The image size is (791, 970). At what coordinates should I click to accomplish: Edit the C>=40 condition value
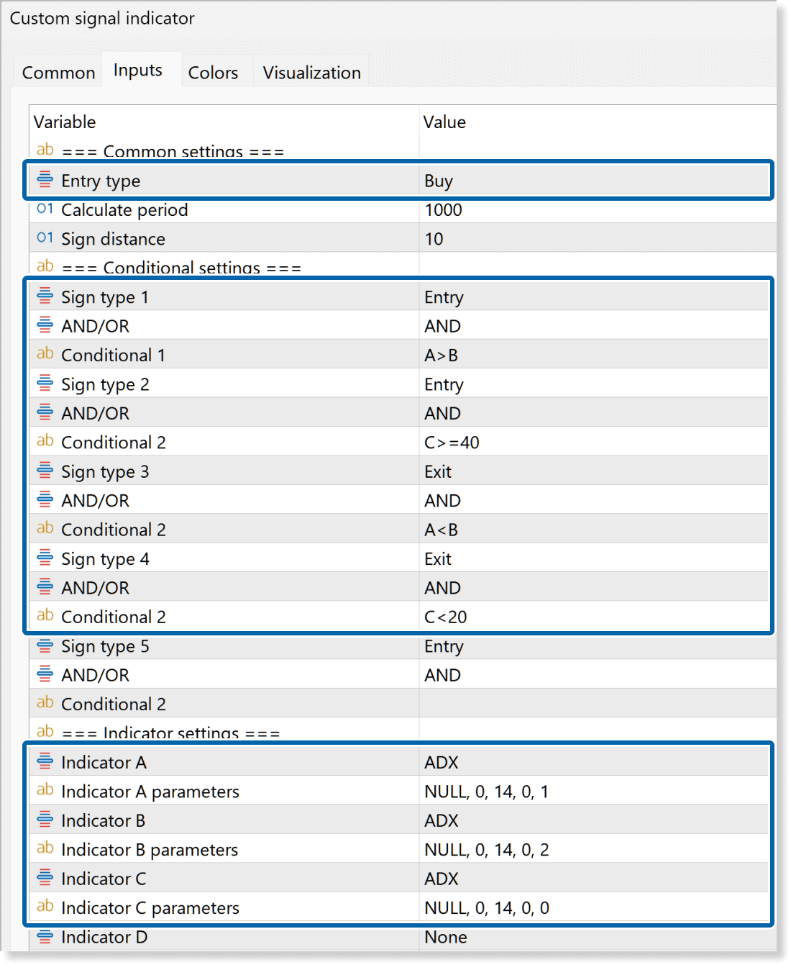pos(452,443)
